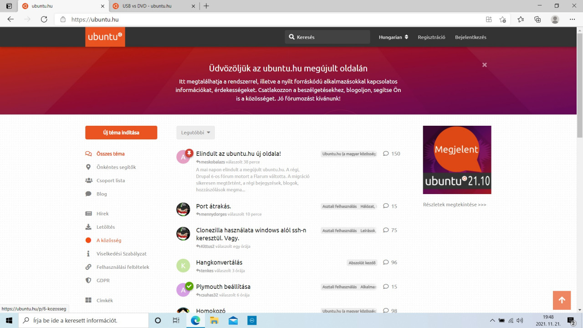Click the Ubuntu 21.10 release banner image
The image size is (583, 328).
[x=457, y=160]
